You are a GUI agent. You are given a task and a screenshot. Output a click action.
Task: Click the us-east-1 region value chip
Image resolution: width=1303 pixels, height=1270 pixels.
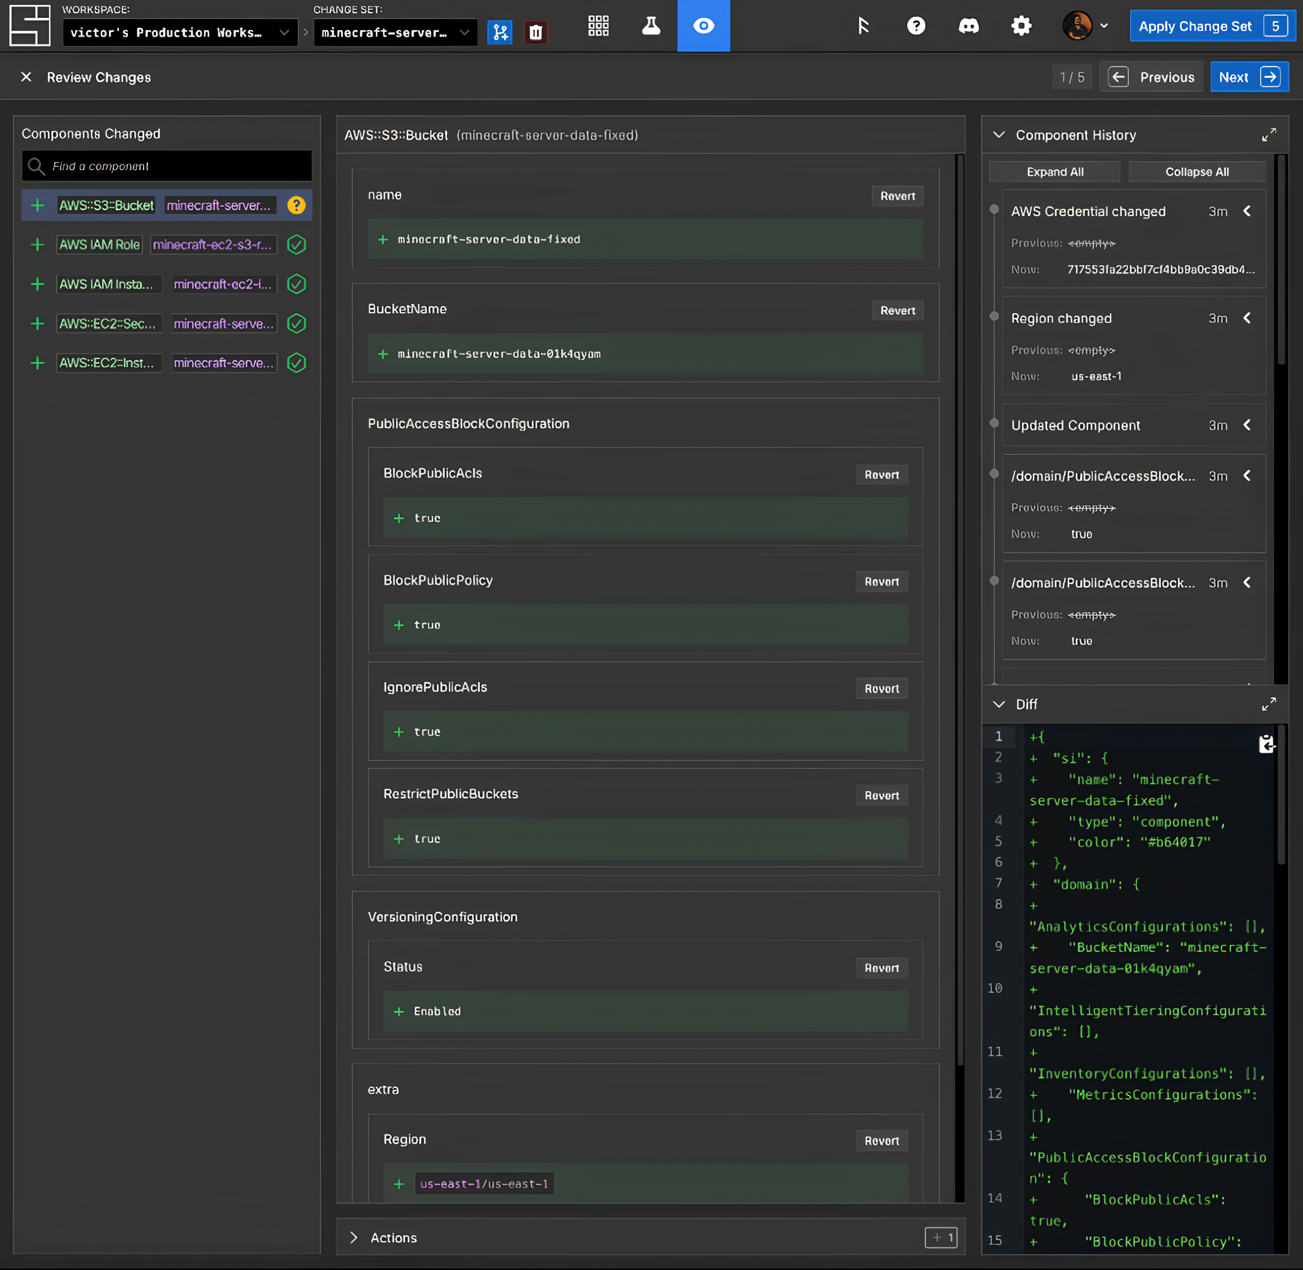coord(484,1184)
